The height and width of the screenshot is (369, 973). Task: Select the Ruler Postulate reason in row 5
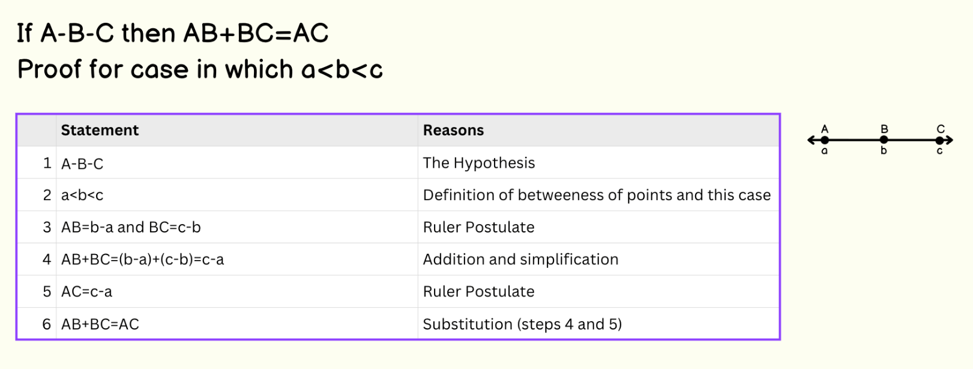[x=478, y=292]
